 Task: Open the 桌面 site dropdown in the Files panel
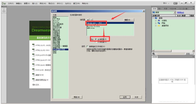point(175,12)
